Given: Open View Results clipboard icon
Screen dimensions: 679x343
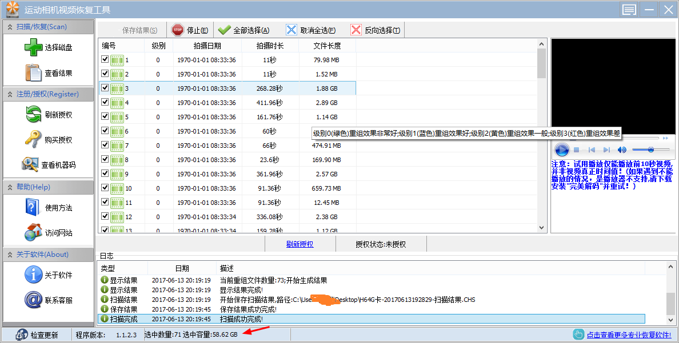Looking at the screenshot, I should click(33, 72).
